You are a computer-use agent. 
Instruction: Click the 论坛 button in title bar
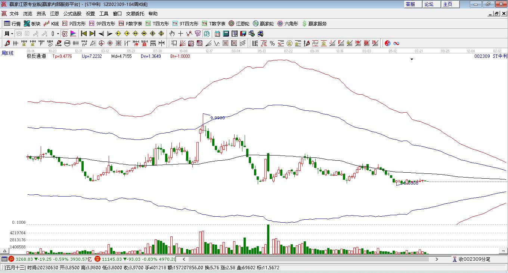coord(429,4)
